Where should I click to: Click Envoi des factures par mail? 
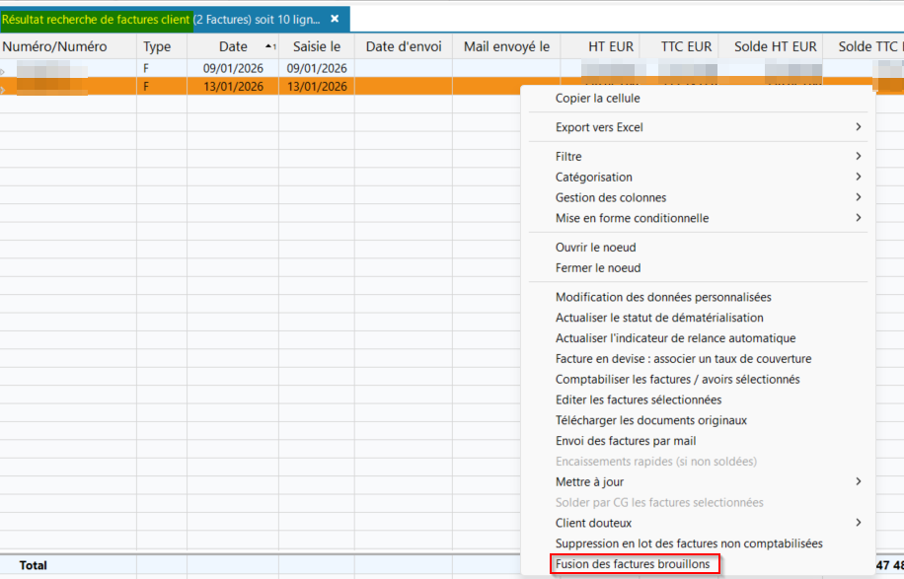[626, 441]
